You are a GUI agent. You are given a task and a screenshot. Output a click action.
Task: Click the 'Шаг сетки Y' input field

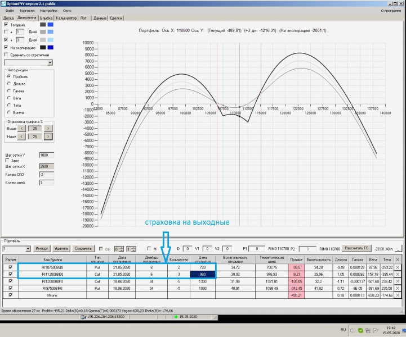coord(46,154)
